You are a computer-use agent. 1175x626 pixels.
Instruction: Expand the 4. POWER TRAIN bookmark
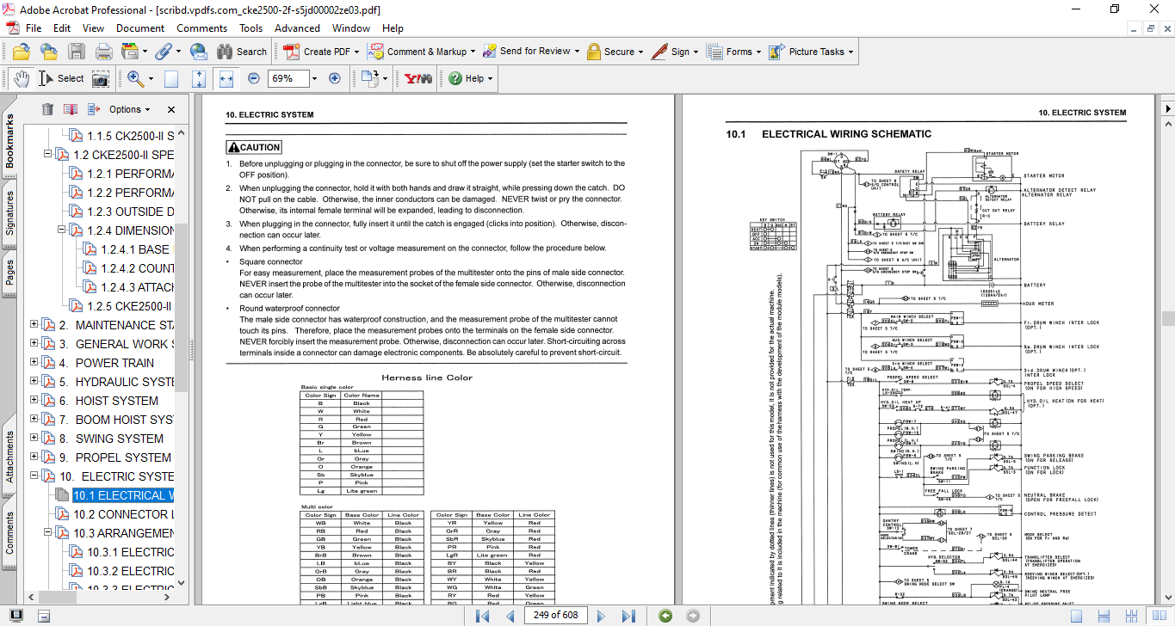(34, 363)
